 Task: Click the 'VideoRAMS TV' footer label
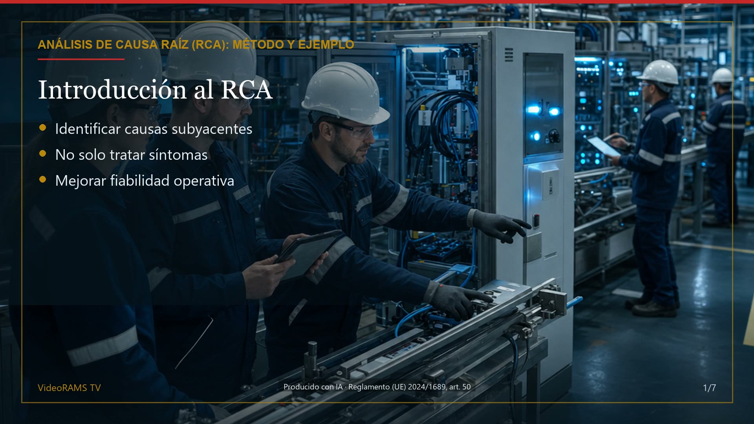point(69,388)
